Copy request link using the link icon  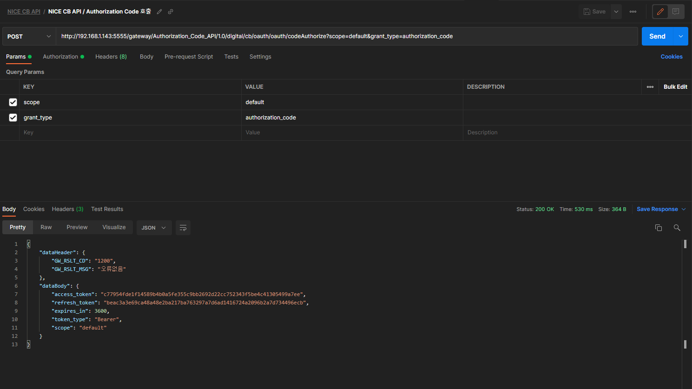(171, 12)
